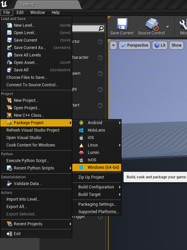Click the Save All Levels icon
187x250 pixels.
(9, 55)
